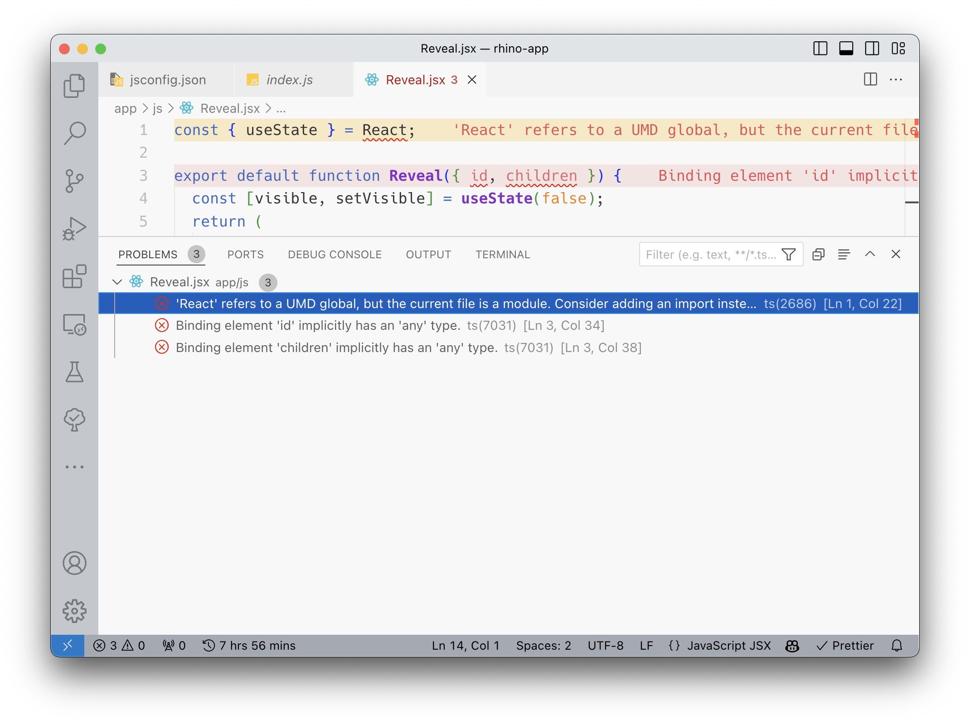The width and height of the screenshot is (970, 724).
Task: Open editor More Actions ellipsis menu
Action: [x=896, y=79]
